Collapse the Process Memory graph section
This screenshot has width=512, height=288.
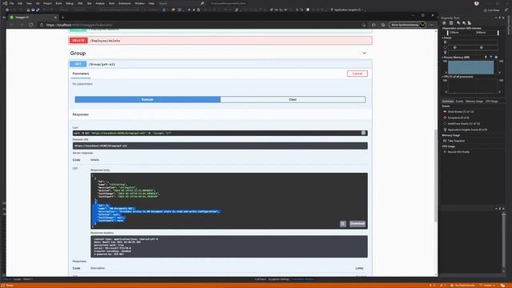pos(442,58)
